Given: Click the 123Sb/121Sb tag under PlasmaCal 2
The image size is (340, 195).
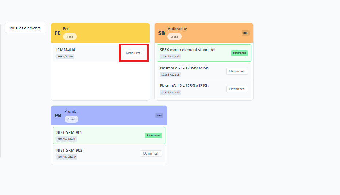Looking at the screenshot, I should 170,93.
